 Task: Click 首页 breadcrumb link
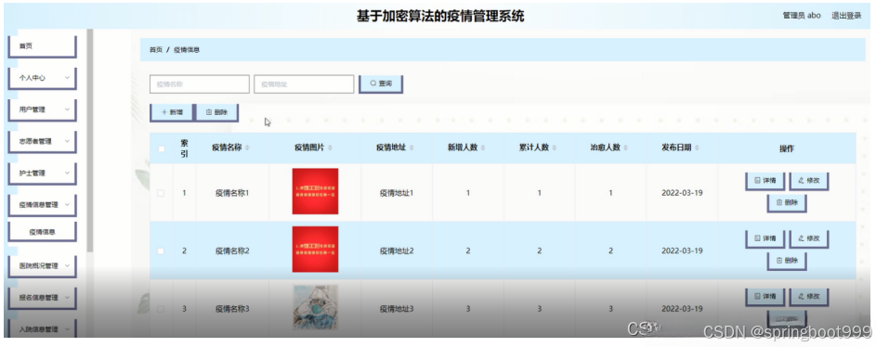tap(156, 50)
